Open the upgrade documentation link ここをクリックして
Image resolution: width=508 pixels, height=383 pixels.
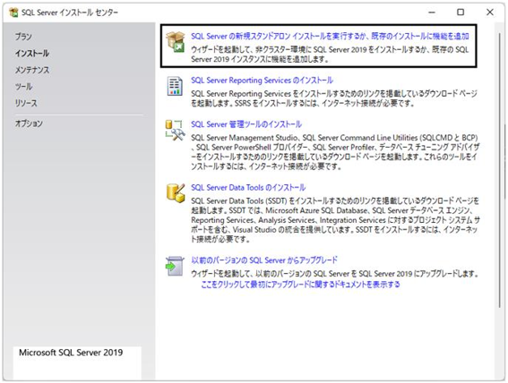tap(300, 285)
